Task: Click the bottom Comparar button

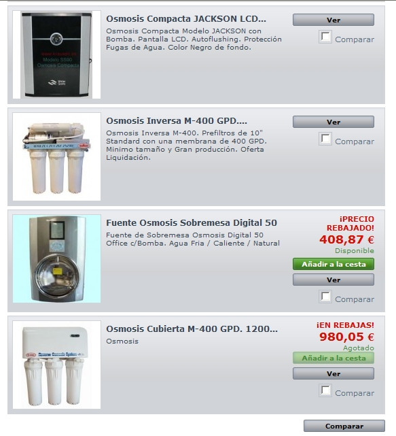Action: coord(344,426)
